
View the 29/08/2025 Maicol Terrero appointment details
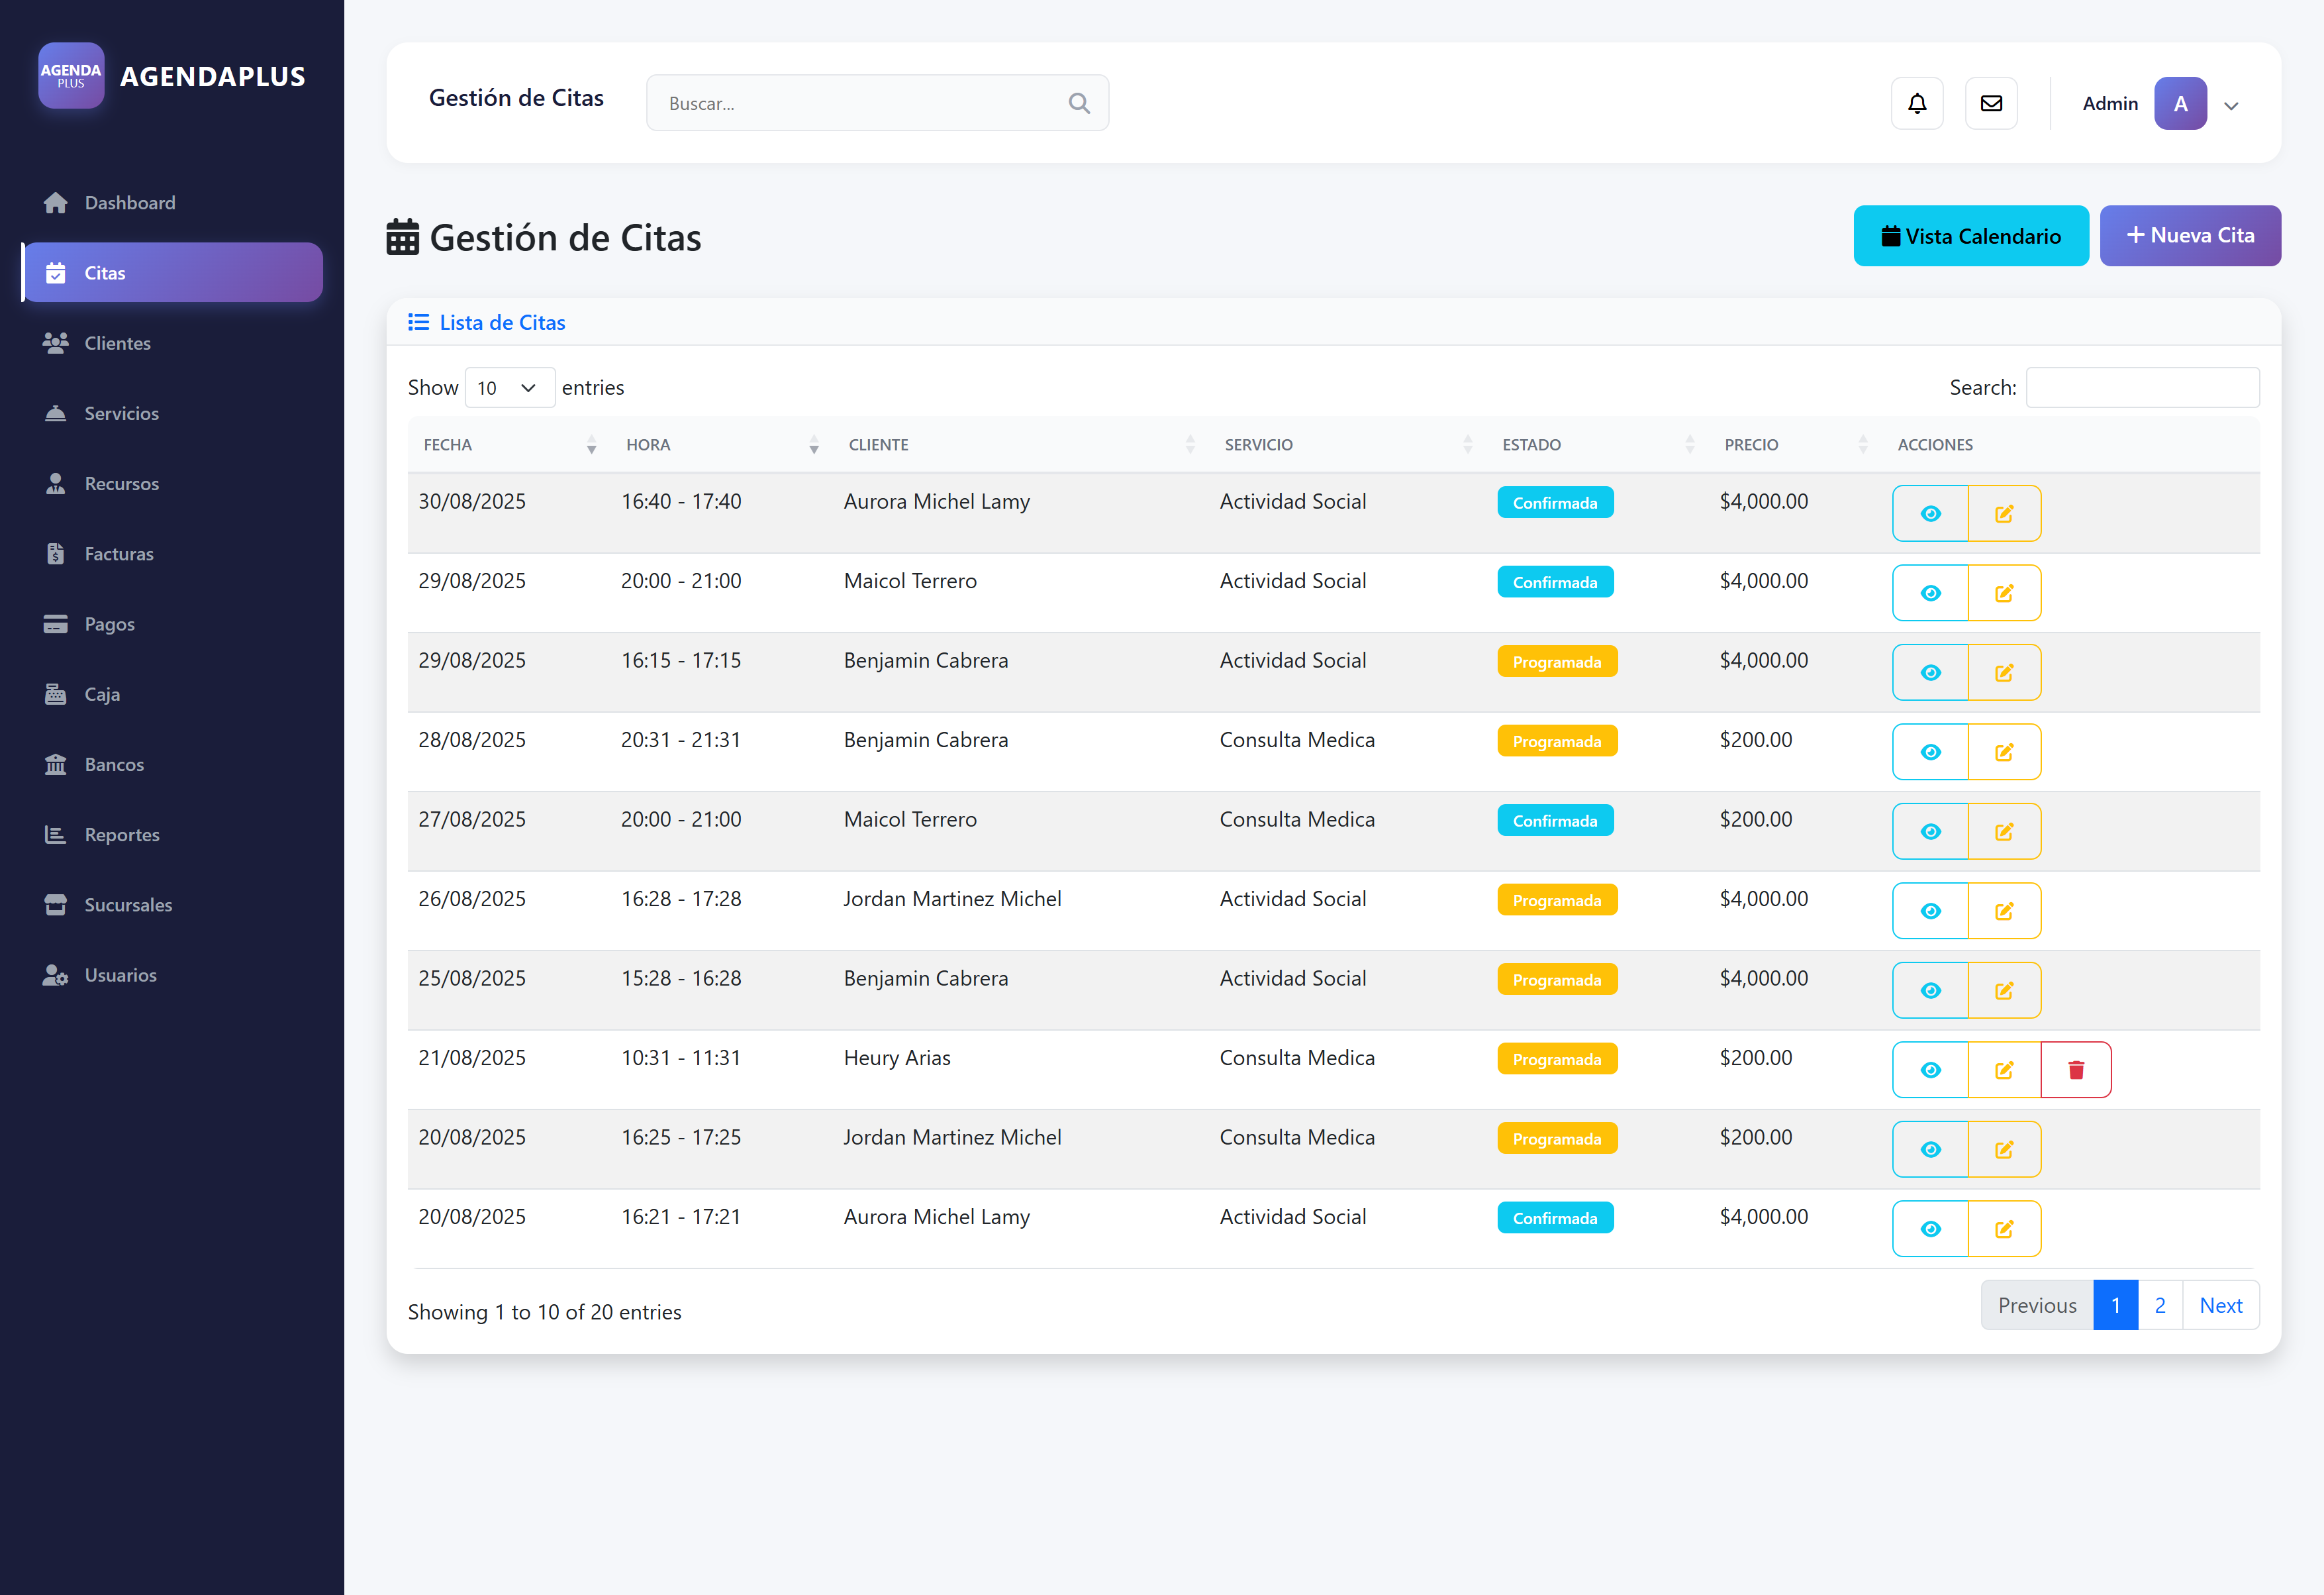(1930, 593)
